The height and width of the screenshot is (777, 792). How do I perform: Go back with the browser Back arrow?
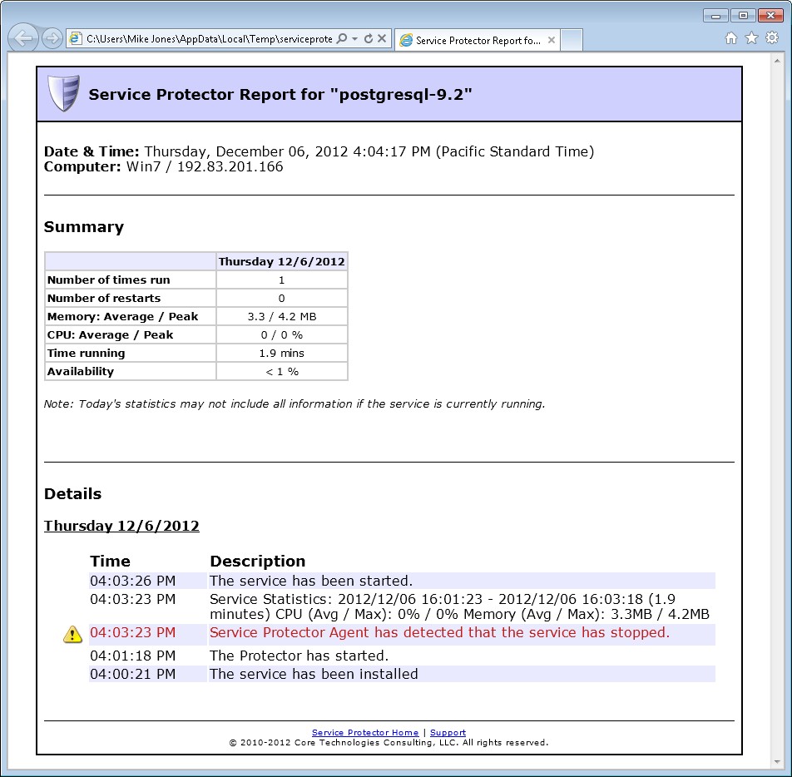click(23, 38)
